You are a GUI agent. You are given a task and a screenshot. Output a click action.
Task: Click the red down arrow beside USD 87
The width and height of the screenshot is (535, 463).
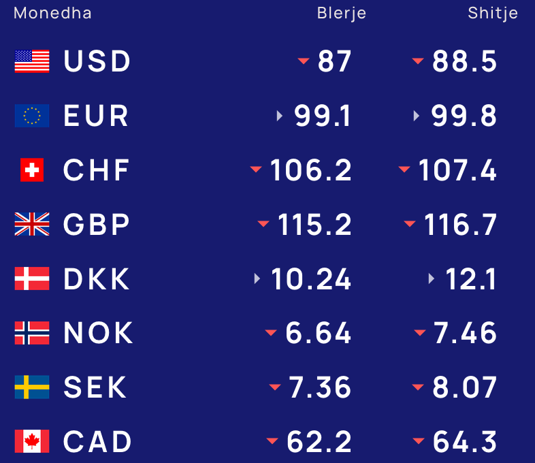pos(304,61)
